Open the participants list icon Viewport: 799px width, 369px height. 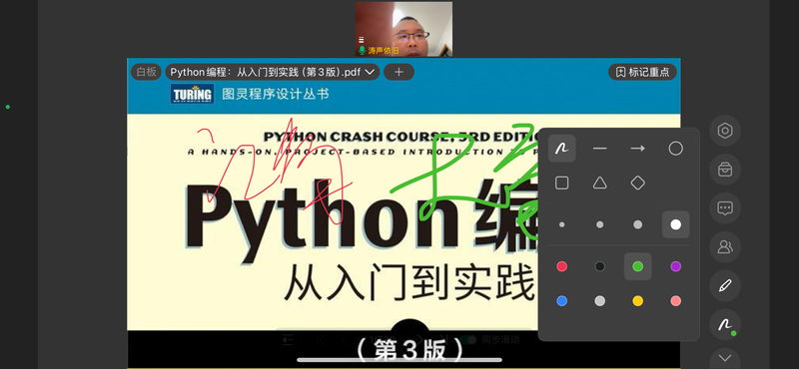(x=725, y=247)
